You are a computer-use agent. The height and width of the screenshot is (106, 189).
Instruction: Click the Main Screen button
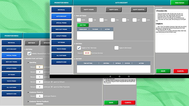[179, 3]
